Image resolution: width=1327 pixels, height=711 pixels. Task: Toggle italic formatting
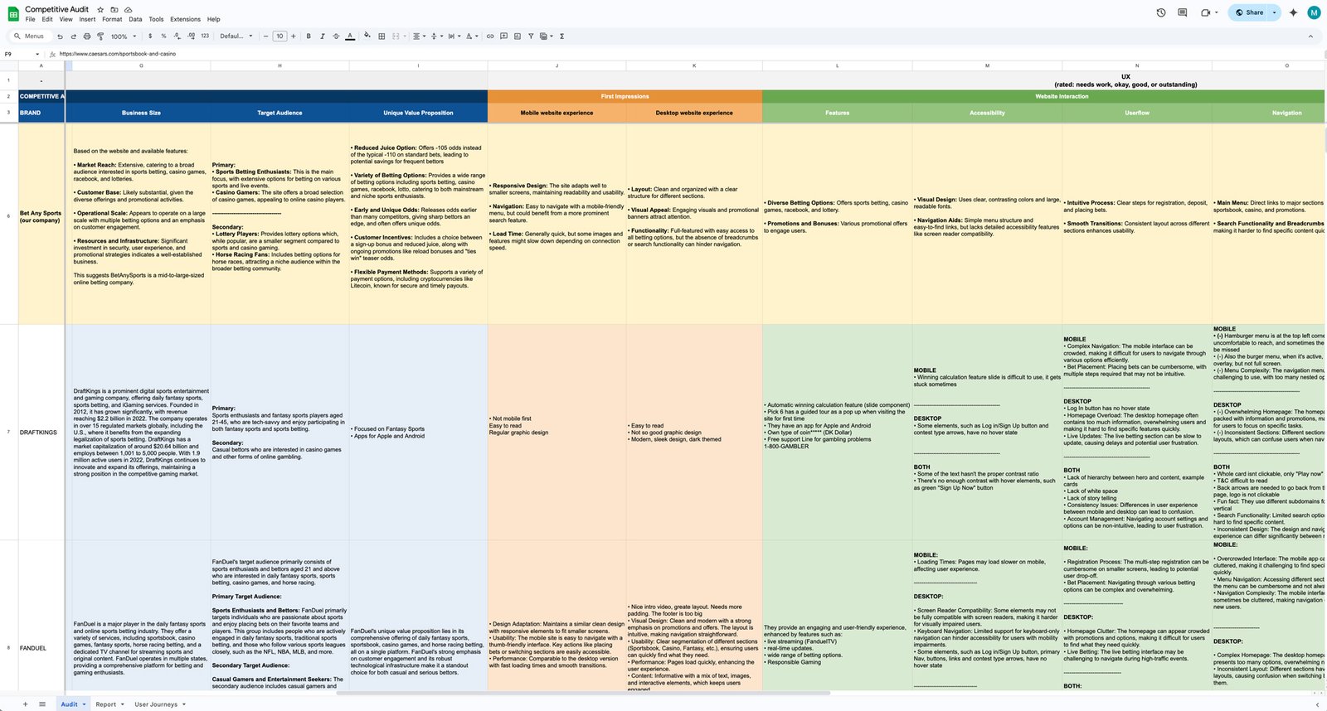click(x=323, y=36)
